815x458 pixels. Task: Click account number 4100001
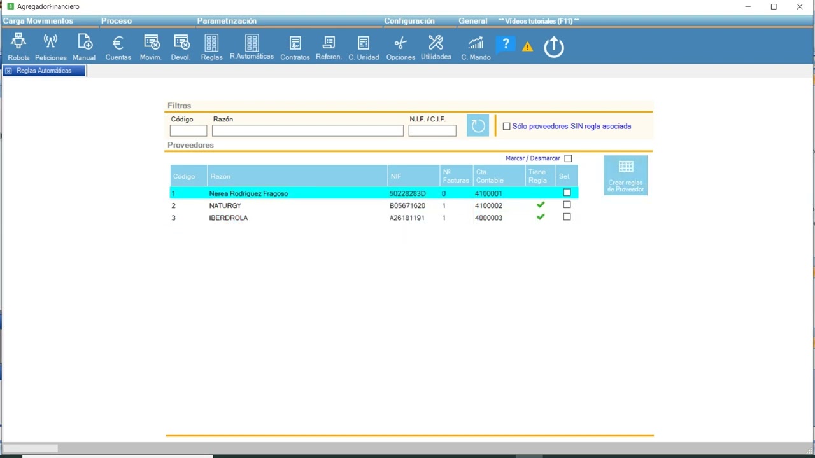click(x=488, y=193)
